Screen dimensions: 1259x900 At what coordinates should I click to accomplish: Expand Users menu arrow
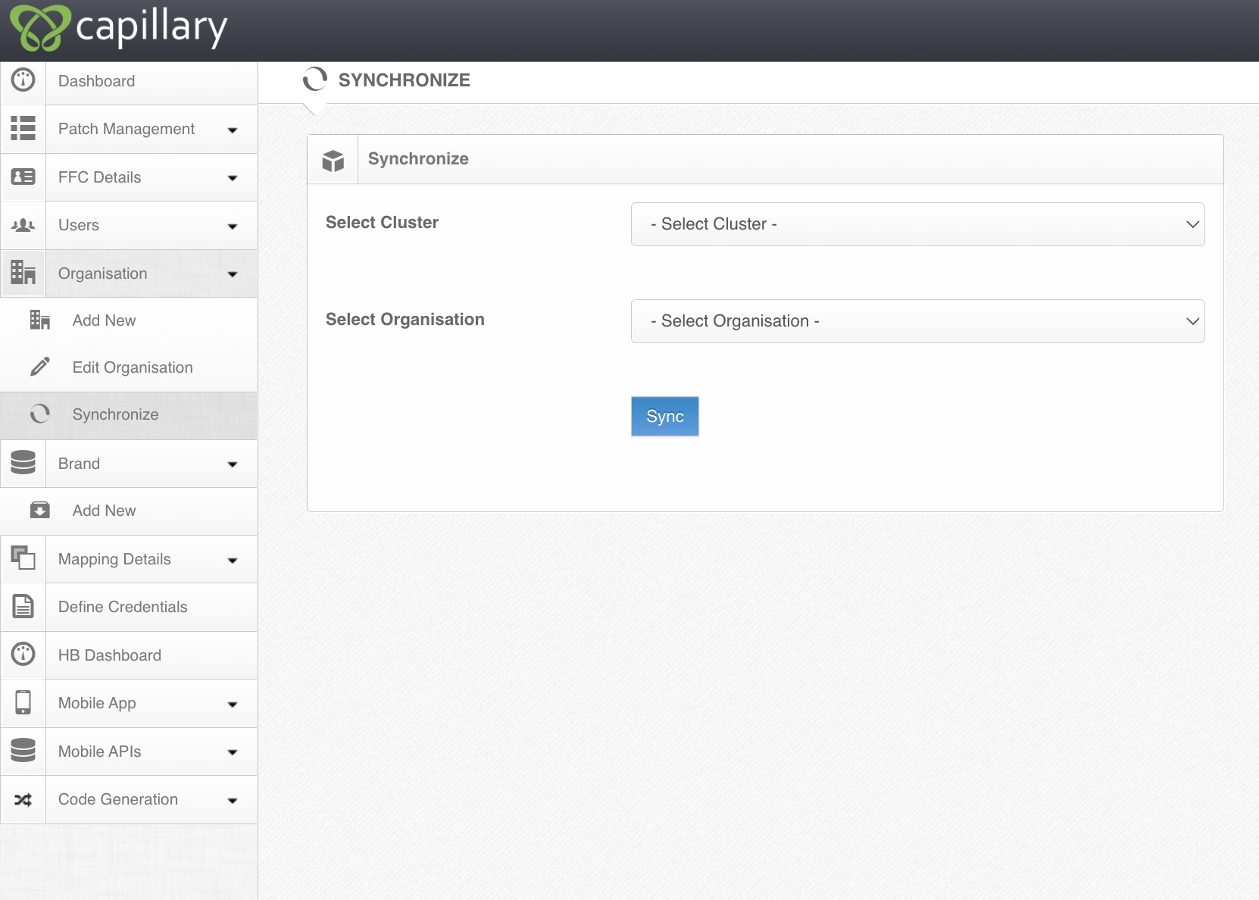tap(233, 227)
